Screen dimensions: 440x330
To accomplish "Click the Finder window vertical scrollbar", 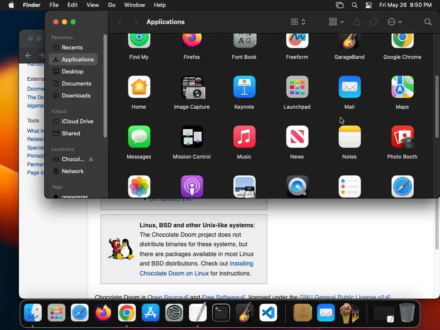I will [437, 107].
